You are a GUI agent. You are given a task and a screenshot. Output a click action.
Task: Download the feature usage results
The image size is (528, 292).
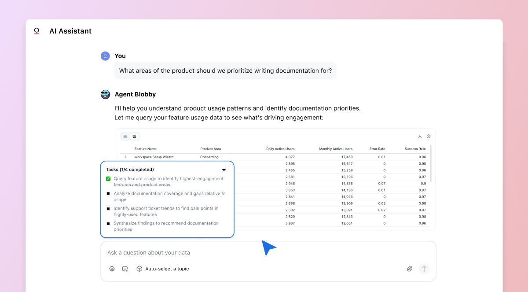click(x=419, y=136)
